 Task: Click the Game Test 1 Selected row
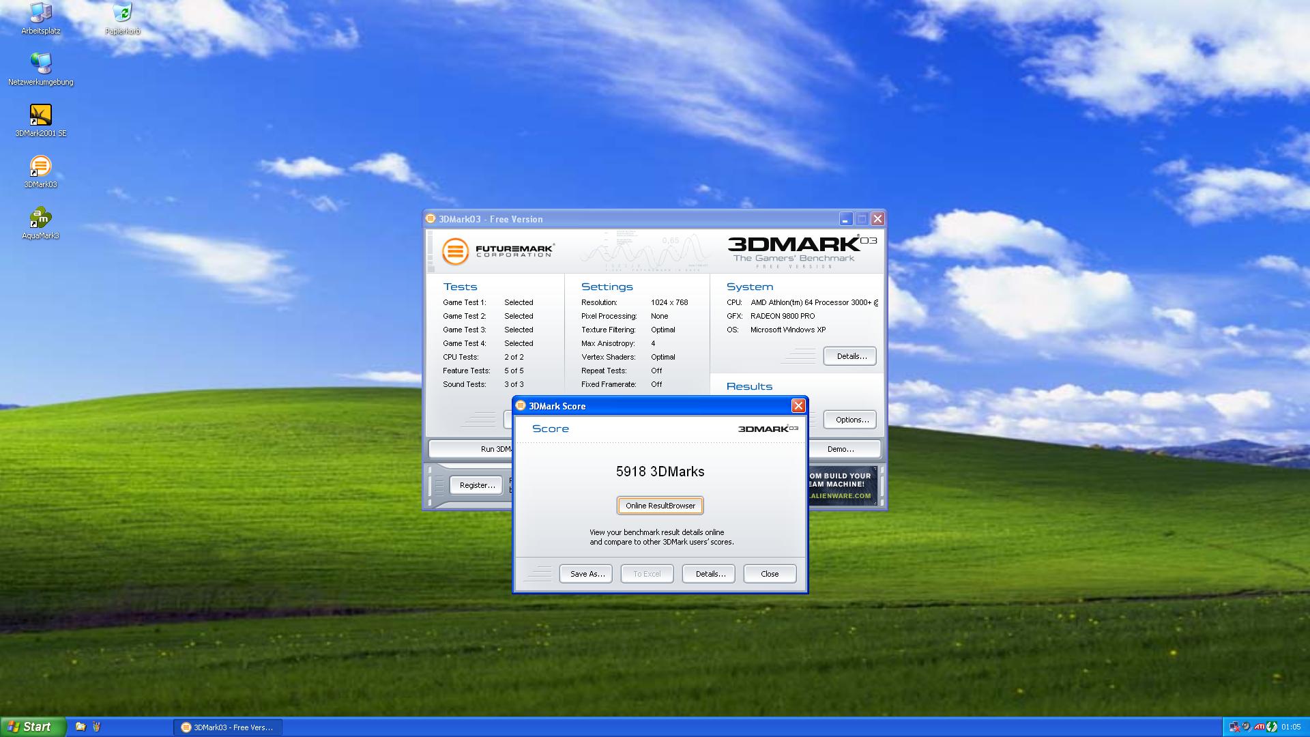[x=489, y=302]
